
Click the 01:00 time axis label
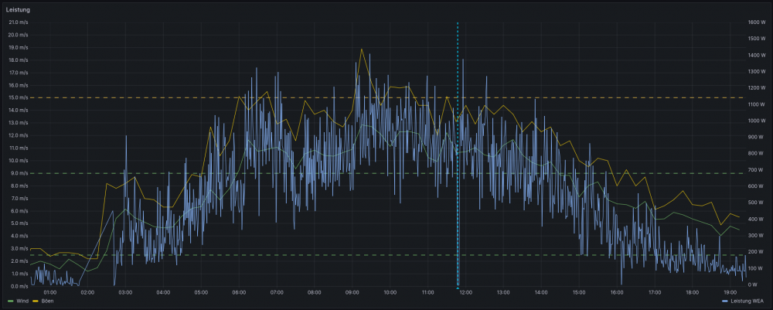click(50, 293)
